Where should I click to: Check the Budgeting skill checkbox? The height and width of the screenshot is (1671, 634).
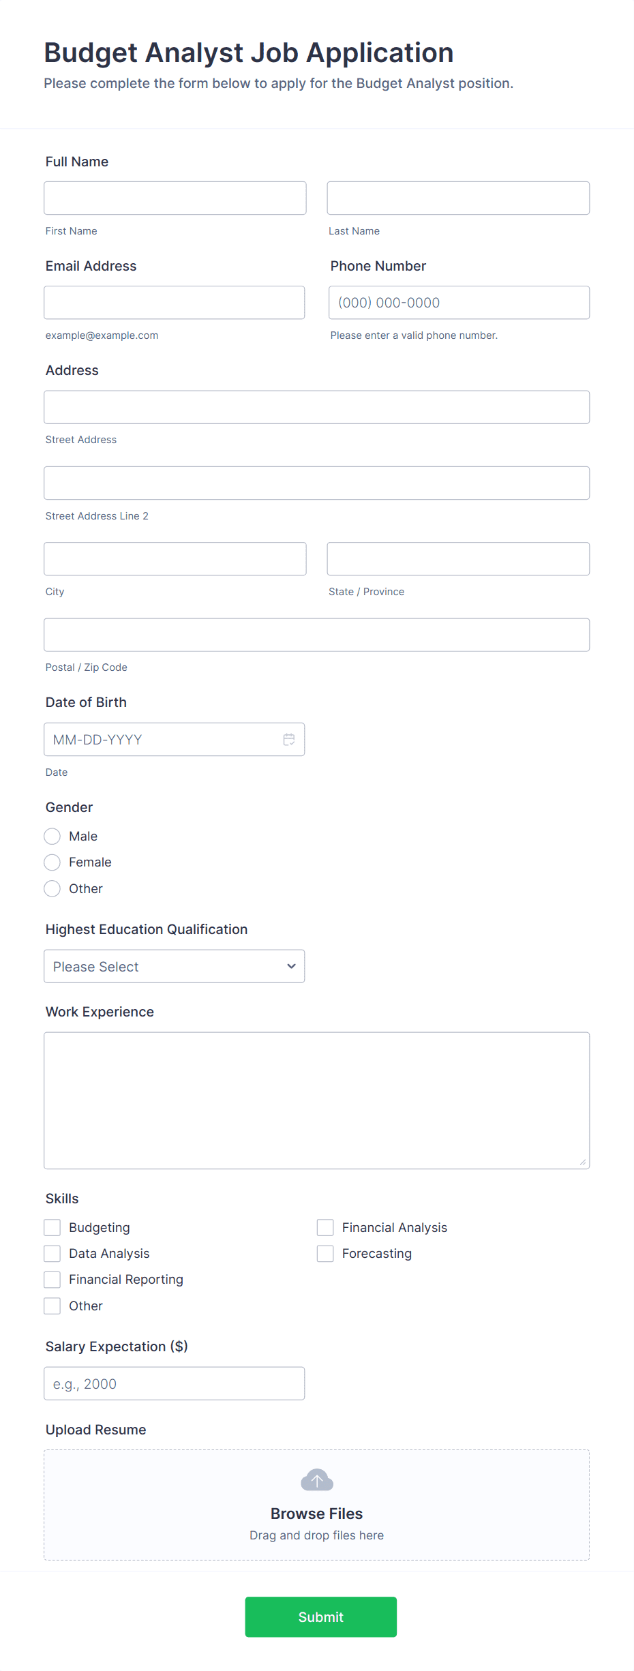52,1228
